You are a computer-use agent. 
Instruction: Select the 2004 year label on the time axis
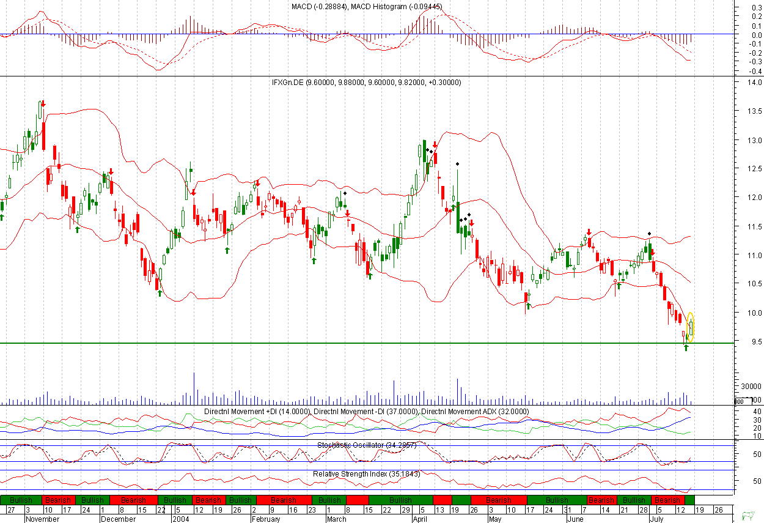point(180,519)
